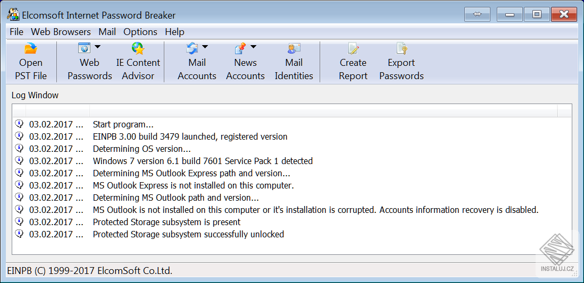Click the Web Passwords browser icon
Screen dimensions: 584x283
click(x=85, y=48)
